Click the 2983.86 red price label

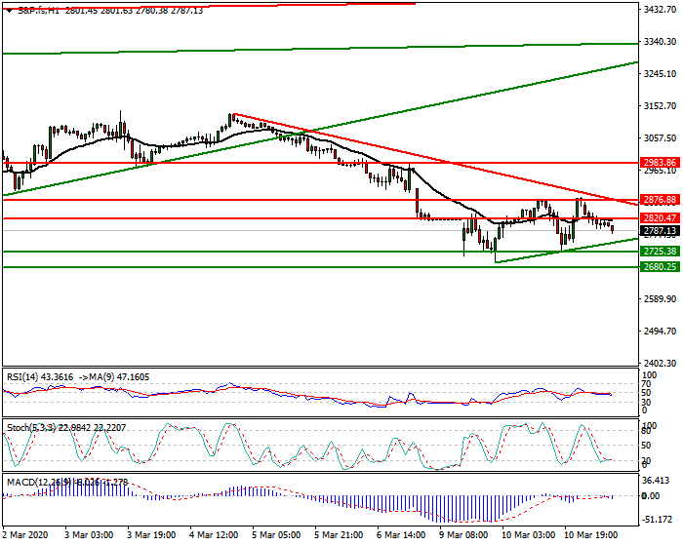click(x=660, y=163)
